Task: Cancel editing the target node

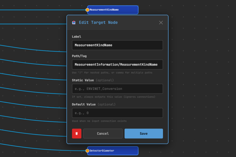Action: [x=103, y=134]
